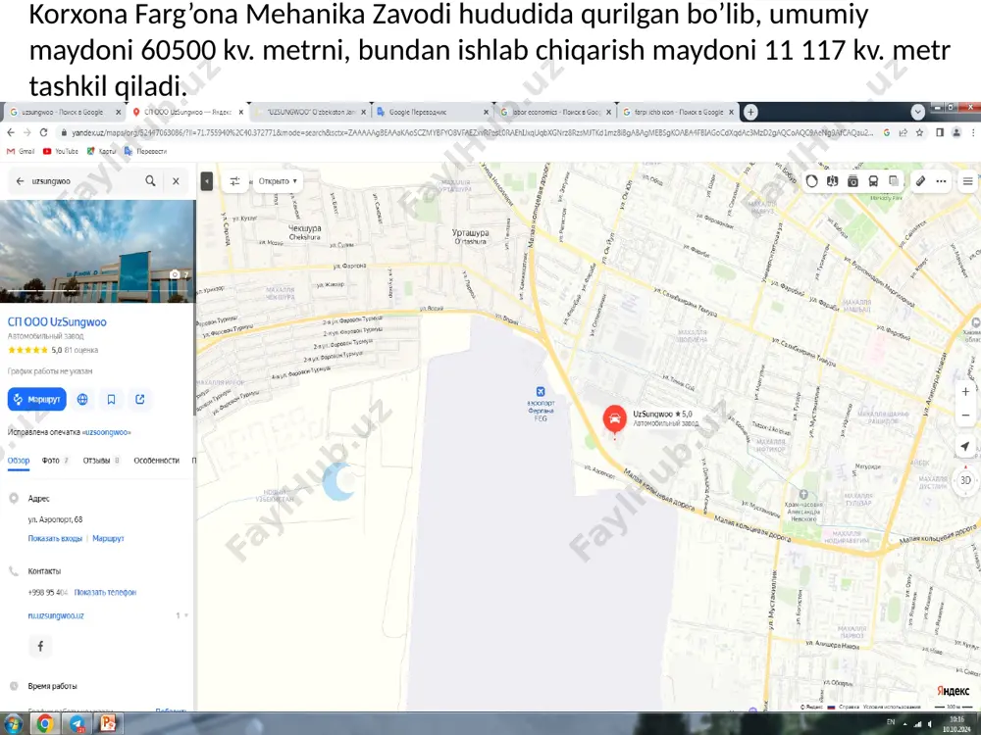Switch to the Отзывы tab

101,461
